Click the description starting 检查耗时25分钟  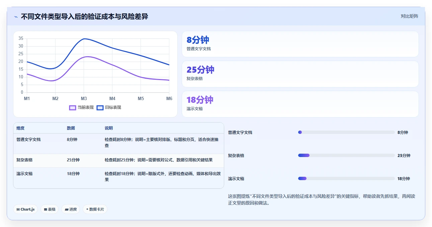point(159,160)
